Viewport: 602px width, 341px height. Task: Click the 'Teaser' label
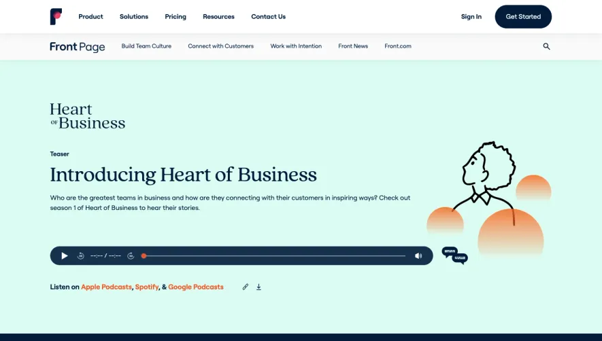(x=59, y=154)
